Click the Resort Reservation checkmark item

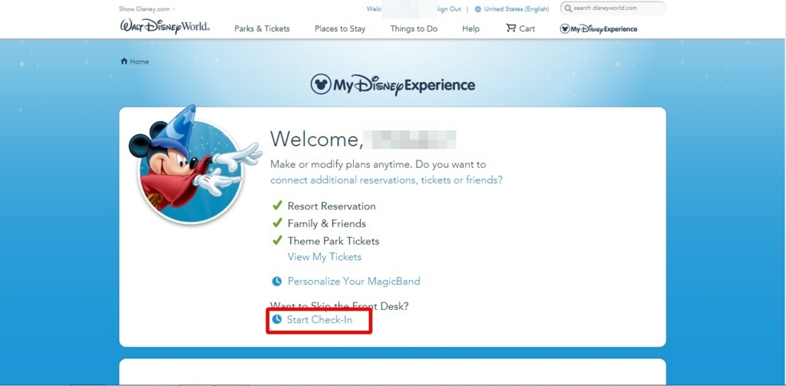point(324,206)
